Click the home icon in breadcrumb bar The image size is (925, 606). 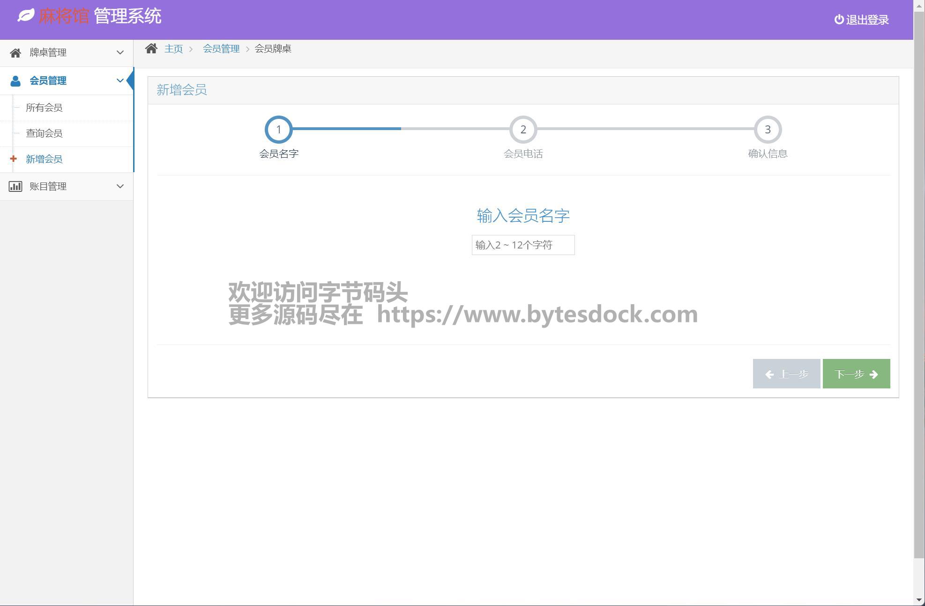tap(151, 49)
